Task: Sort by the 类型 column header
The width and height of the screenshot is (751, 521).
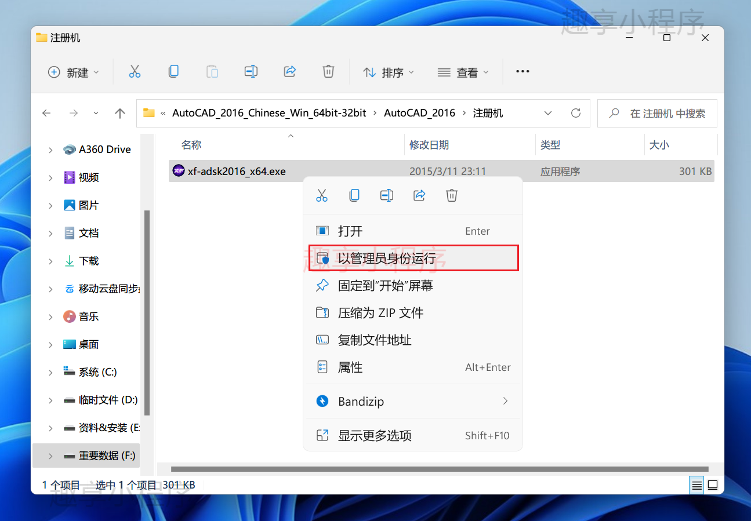Action: point(550,145)
